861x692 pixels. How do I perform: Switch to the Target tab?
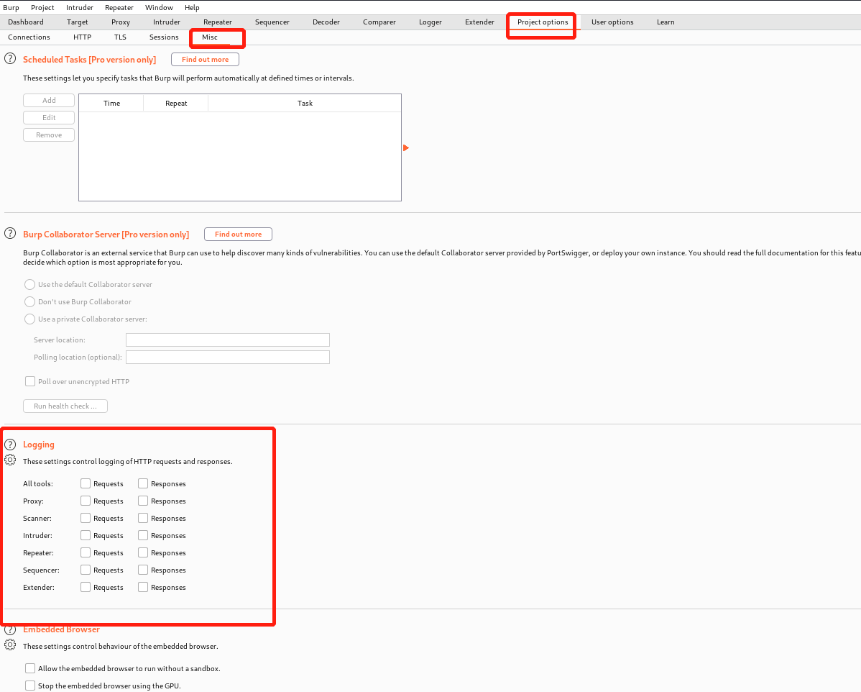78,22
